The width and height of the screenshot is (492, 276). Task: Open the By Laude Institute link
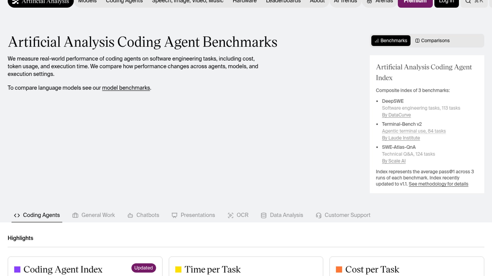[401, 138]
